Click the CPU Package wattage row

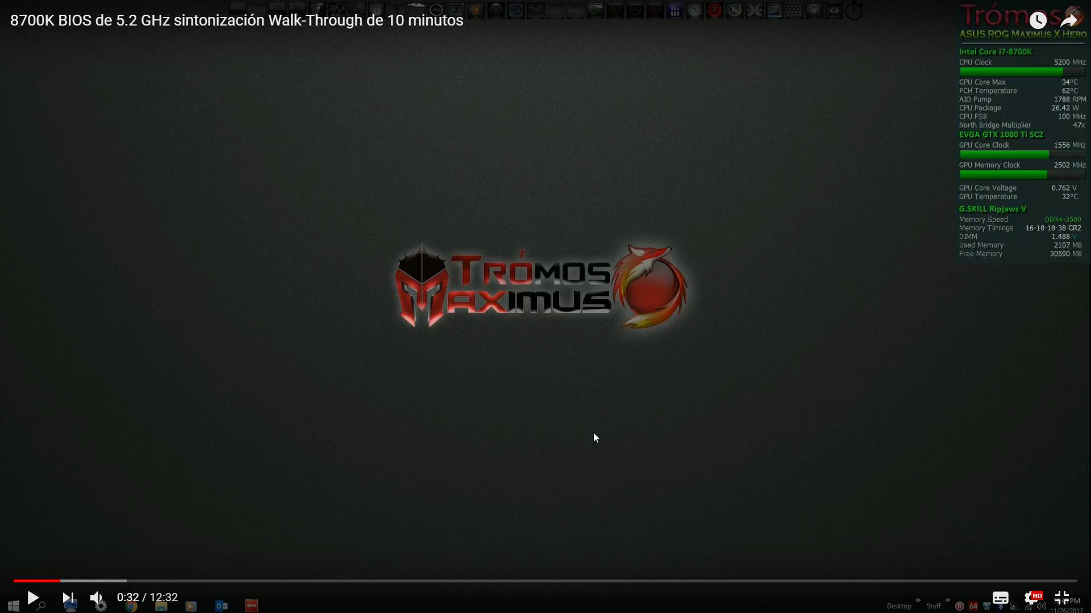(1019, 108)
